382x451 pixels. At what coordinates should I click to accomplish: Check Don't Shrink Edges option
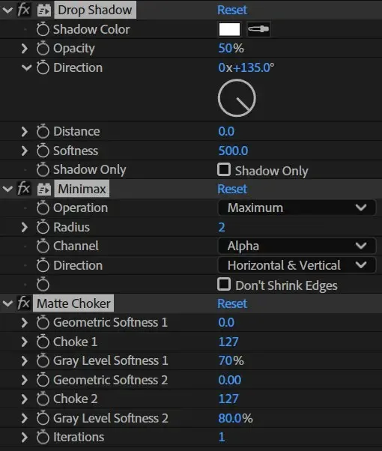click(x=224, y=285)
